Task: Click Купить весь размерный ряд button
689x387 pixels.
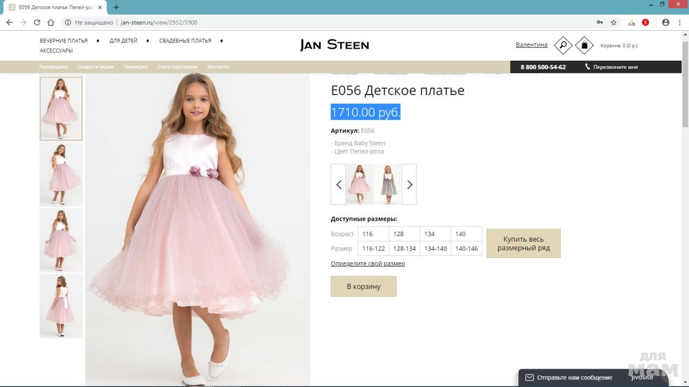Action: click(523, 243)
